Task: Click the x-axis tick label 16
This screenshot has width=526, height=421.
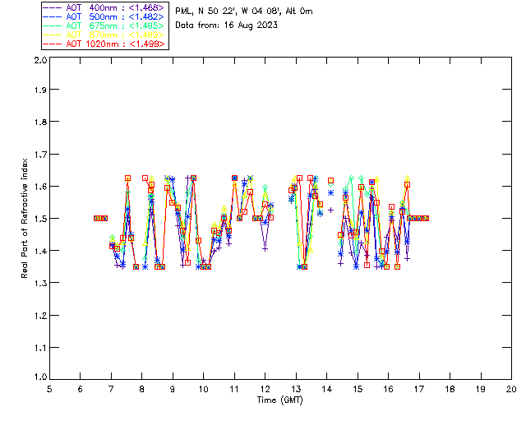Action: 388,389
